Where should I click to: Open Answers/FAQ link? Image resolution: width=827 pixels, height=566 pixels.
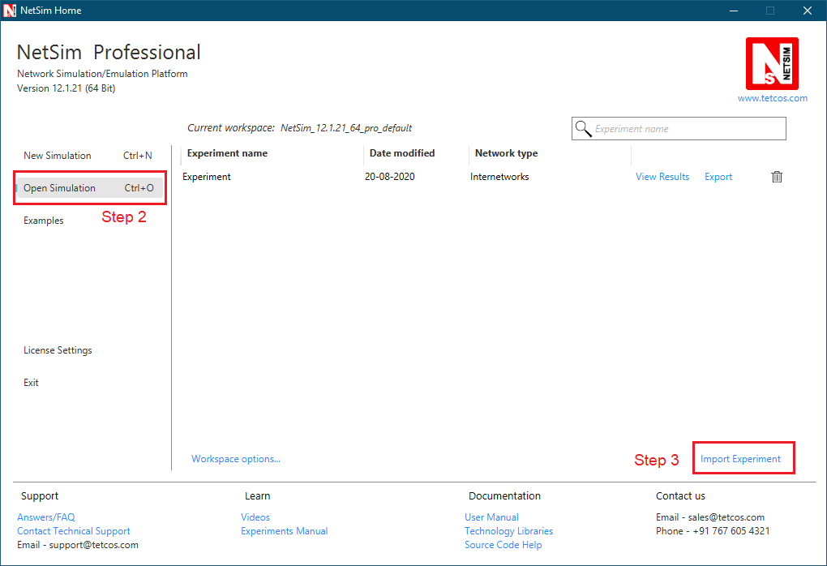tap(46, 517)
